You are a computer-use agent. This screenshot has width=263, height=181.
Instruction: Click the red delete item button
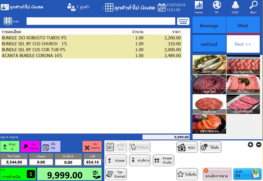pos(92,147)
